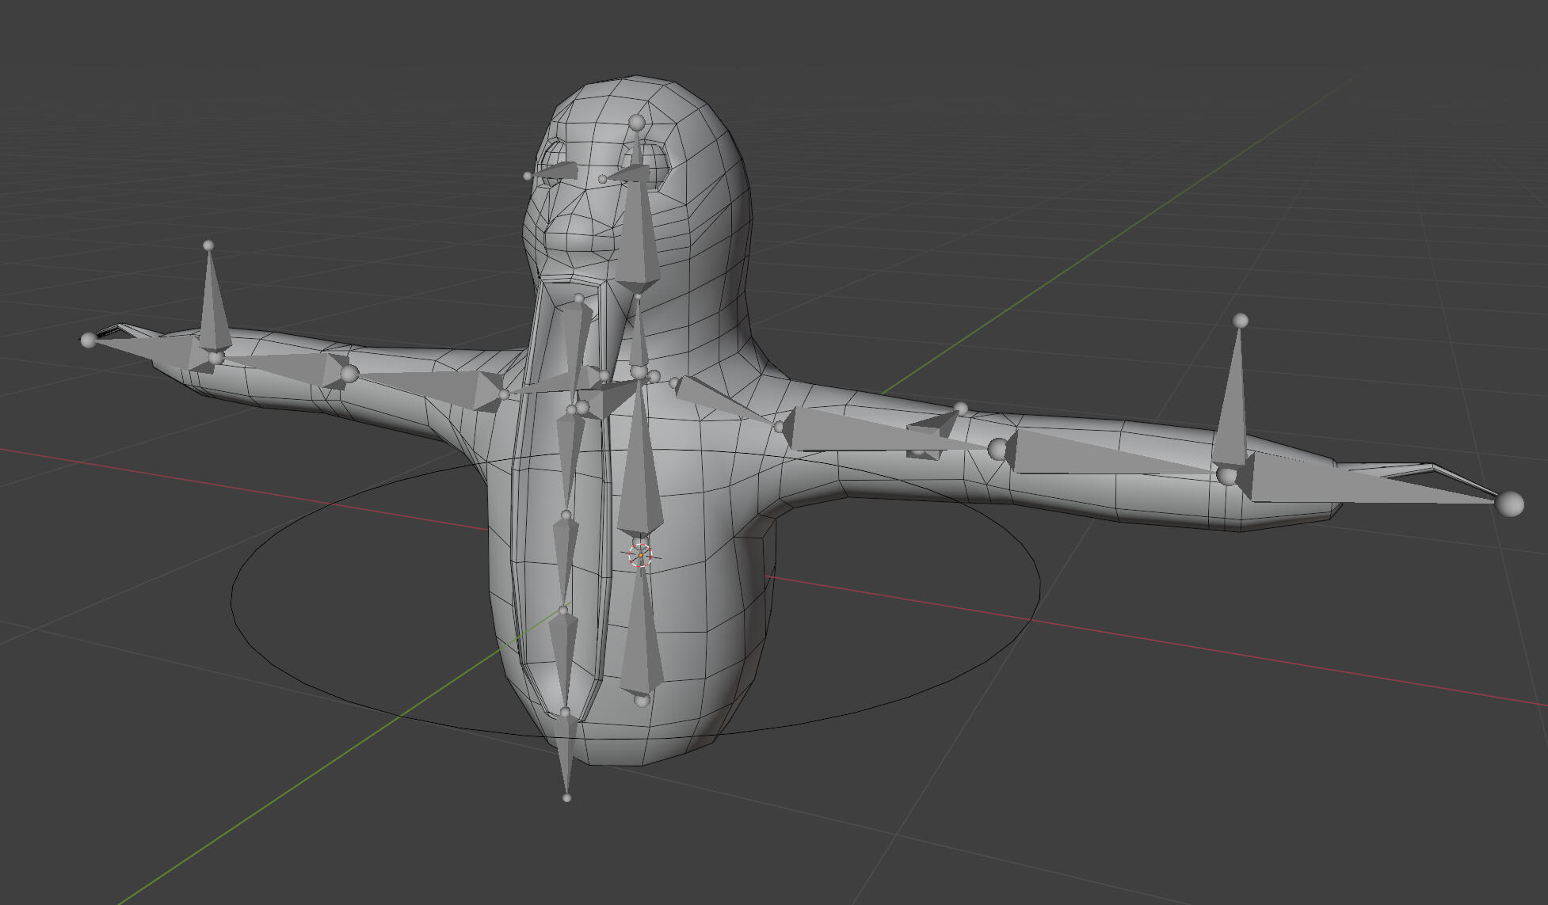Click the joint sphere atop the head bone

[x=637, y=123]
